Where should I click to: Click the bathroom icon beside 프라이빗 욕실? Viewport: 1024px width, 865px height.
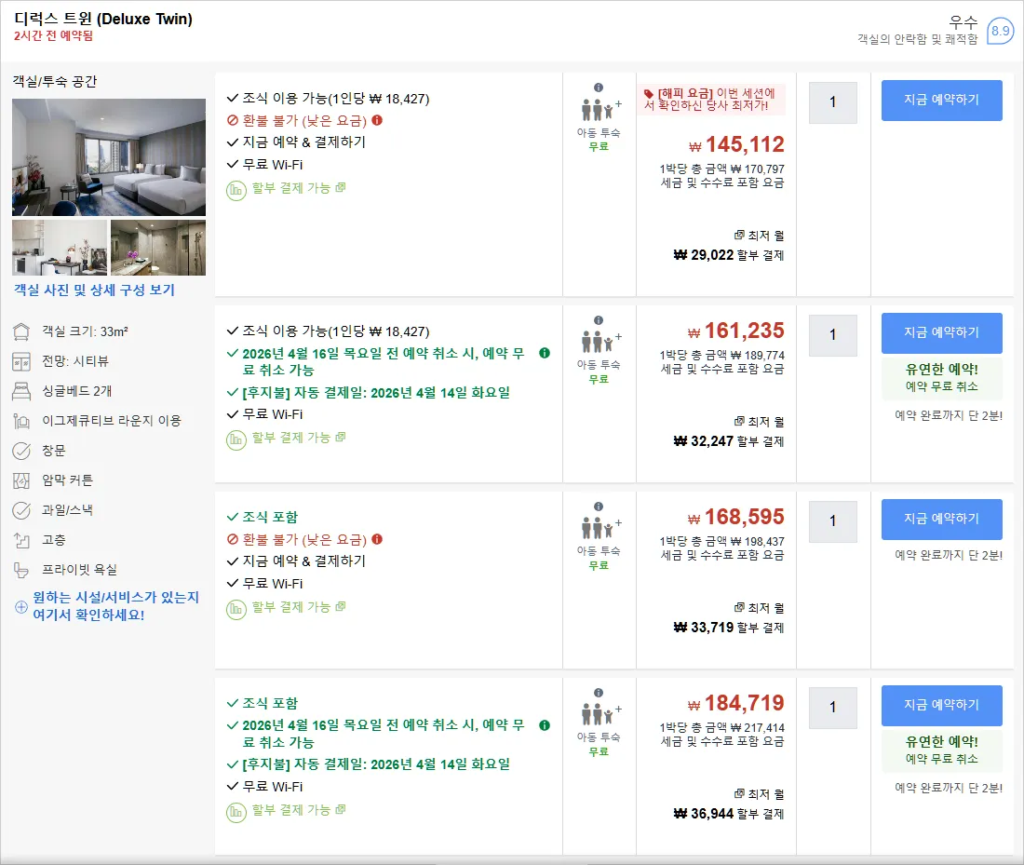(21, 571)
